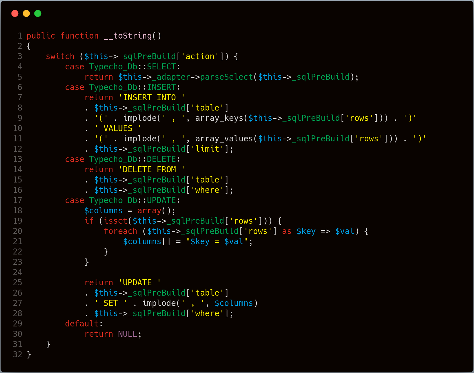Click the green maximize window dot
Screen dimensions: 474x373
[x=38, y=13]
